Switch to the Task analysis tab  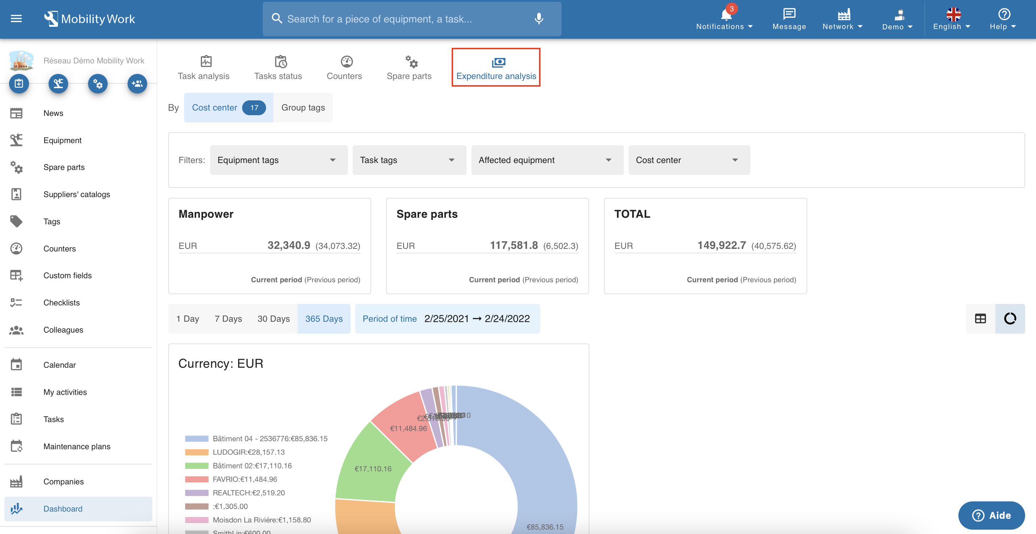click(x=203, y=67)
